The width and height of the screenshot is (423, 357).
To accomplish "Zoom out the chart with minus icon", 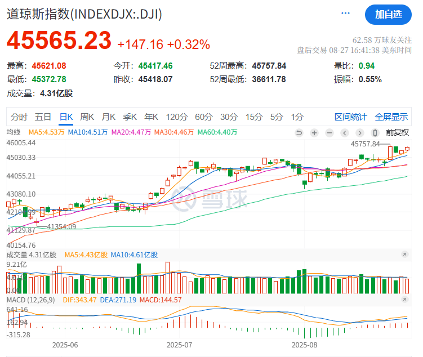I will click(x=329, y=133).
